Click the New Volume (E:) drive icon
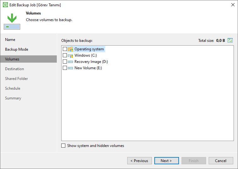Image resolution: width=238 pixels, height=169 pixels. 70,68
